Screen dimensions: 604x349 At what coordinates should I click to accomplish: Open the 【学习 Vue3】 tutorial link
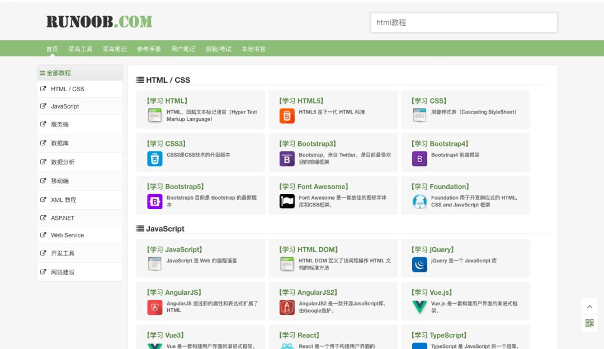pyautogui.click(x=165, y=335)
